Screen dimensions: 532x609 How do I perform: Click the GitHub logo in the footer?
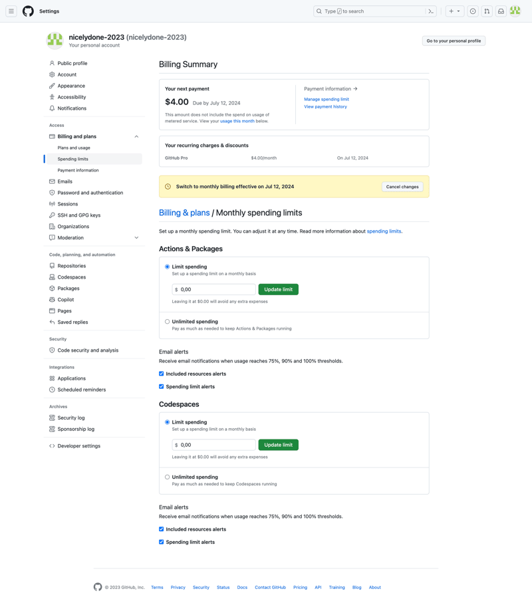[x=98, y=587]
